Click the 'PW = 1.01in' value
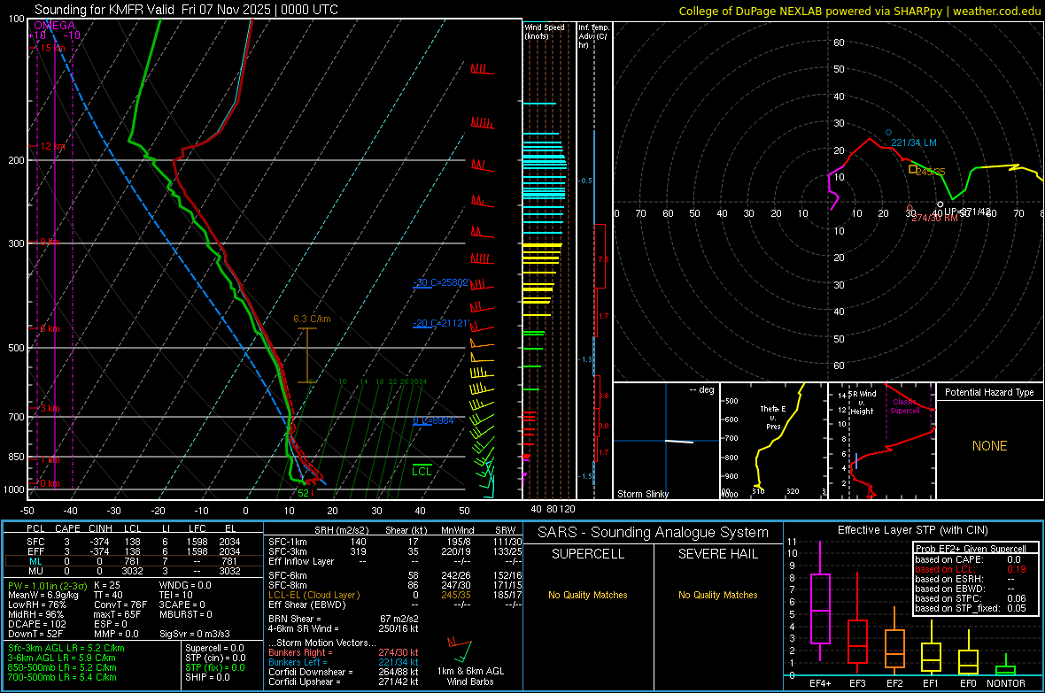Viewport: 1045px width, 693px height. (47, 586)
